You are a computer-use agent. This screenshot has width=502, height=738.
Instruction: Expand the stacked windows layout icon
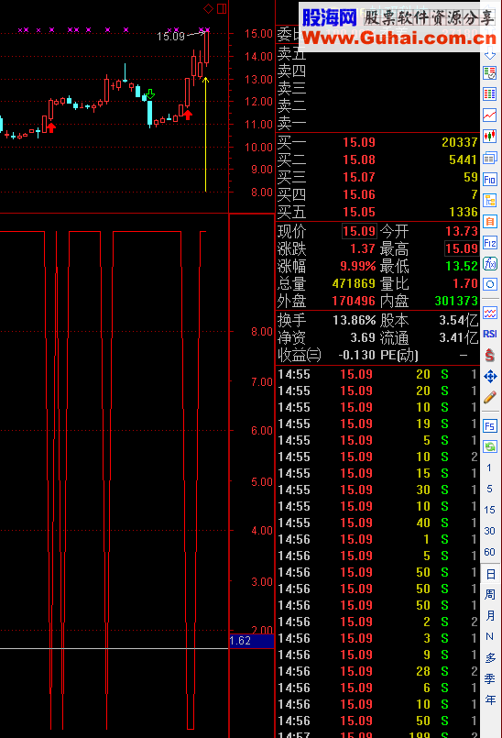click(490, 158)
